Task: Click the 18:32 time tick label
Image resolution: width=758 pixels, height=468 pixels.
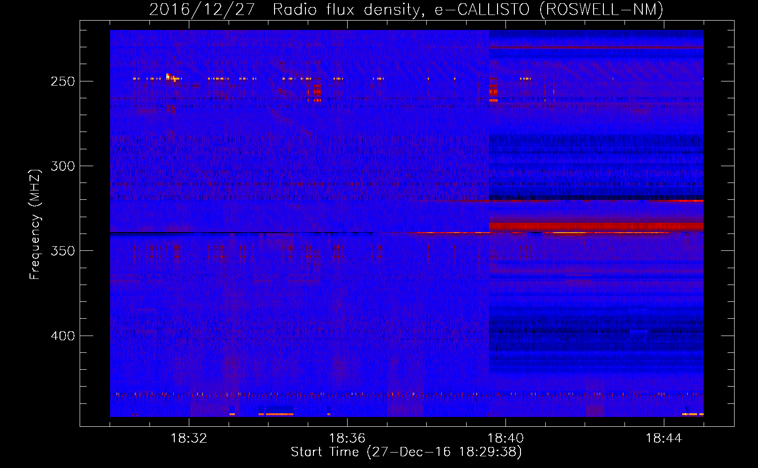Action: pos(189,439)
